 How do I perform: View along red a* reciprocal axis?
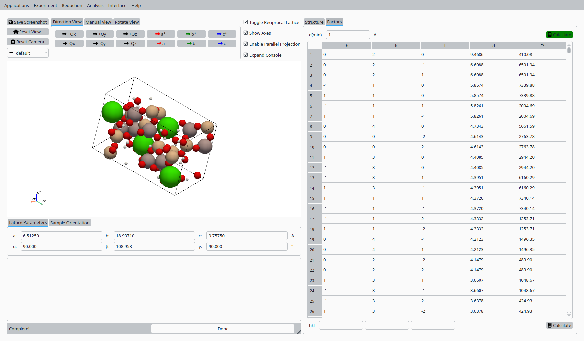tap(161, 34)
